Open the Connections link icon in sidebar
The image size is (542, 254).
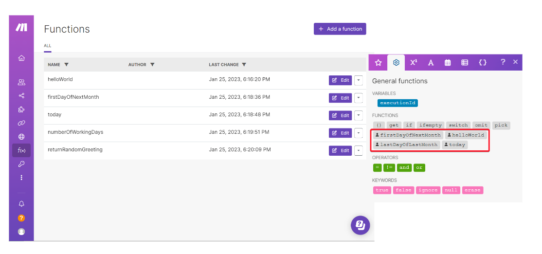[21, 123]
